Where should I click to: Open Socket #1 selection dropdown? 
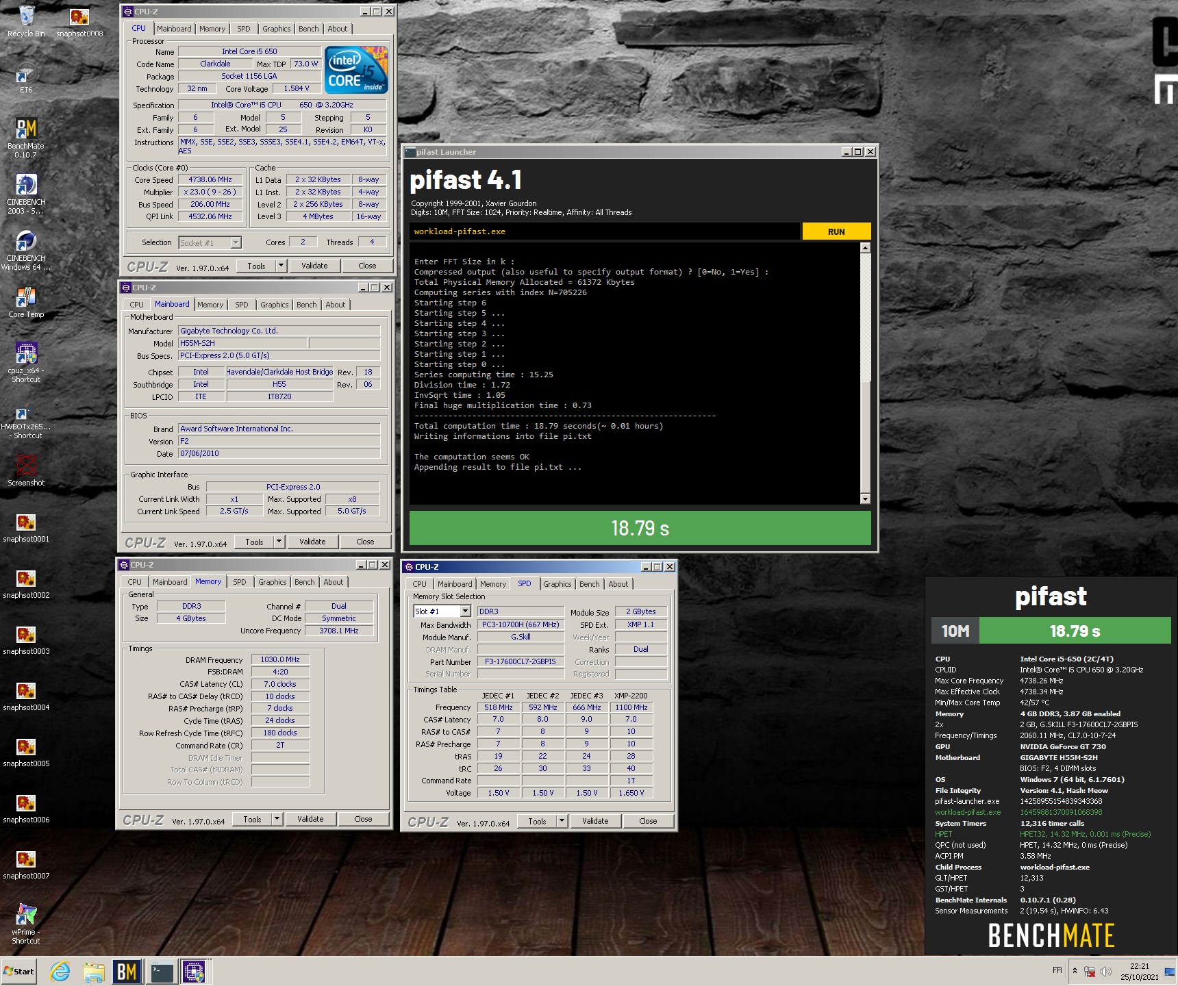[236, 242]
